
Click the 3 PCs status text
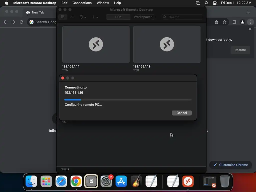click(x=65, y=169)
